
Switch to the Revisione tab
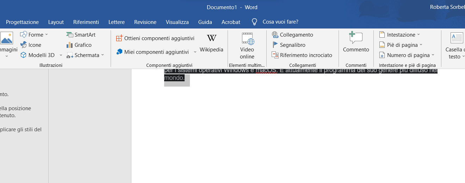145,22
